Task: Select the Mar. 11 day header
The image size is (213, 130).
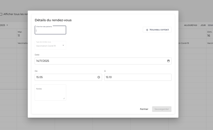Action: coord(20,34)
